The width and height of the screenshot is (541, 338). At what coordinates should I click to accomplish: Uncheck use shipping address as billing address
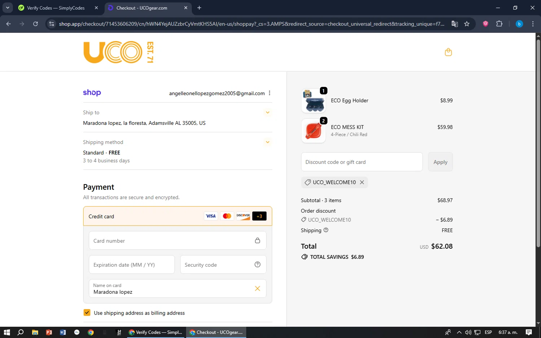click(x=87, y=312)
